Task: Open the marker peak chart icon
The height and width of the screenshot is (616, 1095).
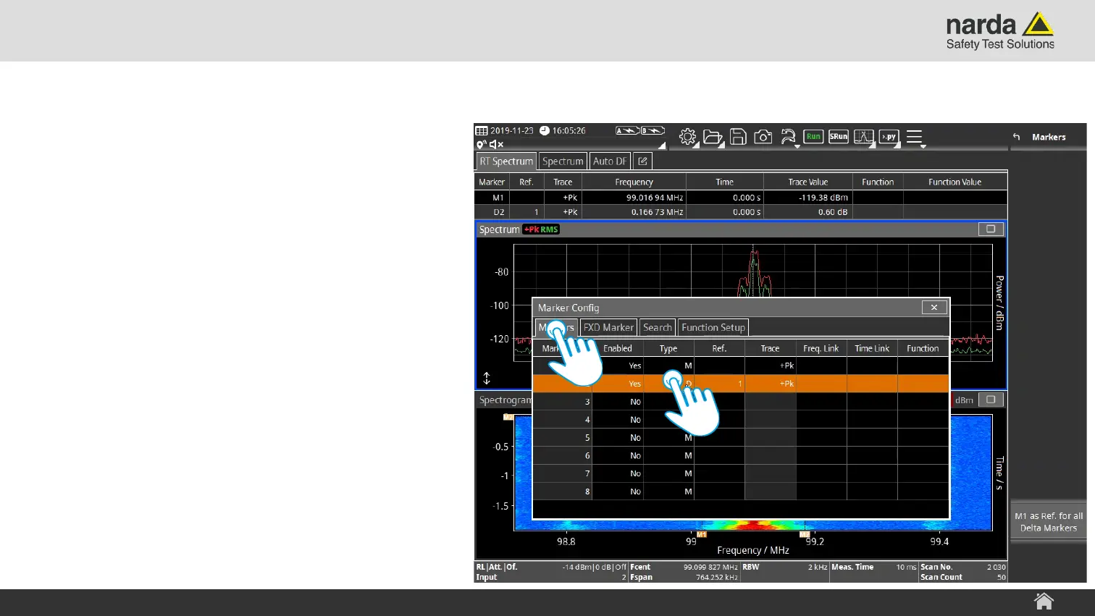Action: point(863,136)
